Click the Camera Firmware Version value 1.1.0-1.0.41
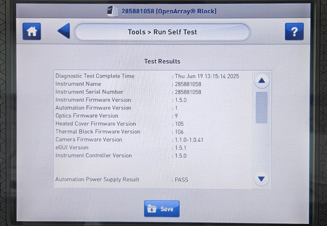 189,140
